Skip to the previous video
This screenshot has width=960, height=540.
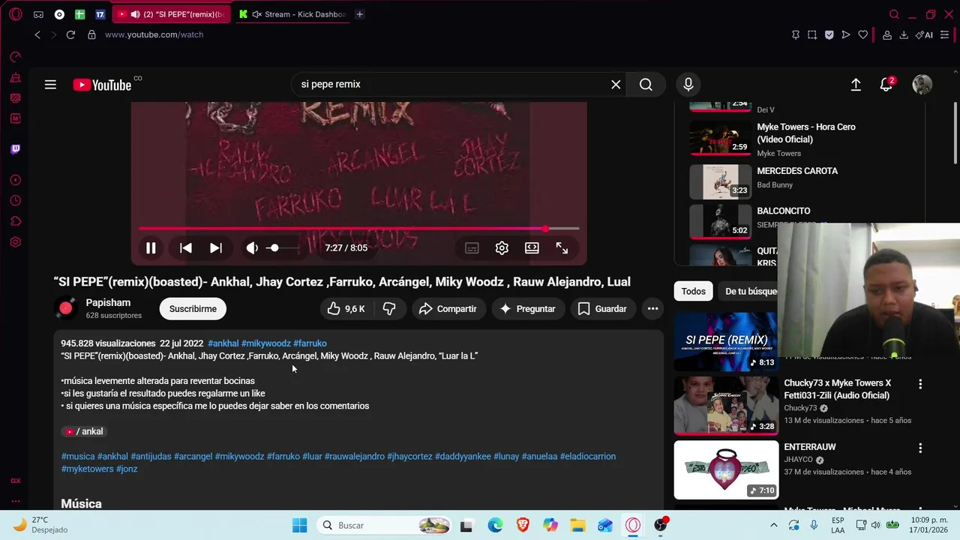(x=186, y=248)
